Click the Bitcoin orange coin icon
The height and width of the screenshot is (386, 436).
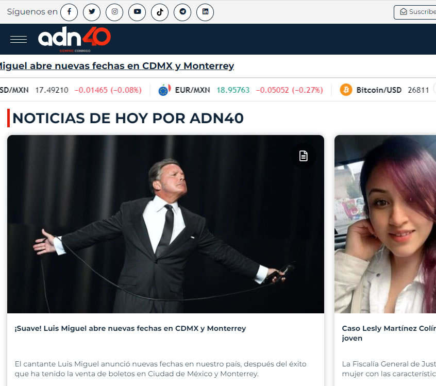pyautogui.click(x=346, y=90)
